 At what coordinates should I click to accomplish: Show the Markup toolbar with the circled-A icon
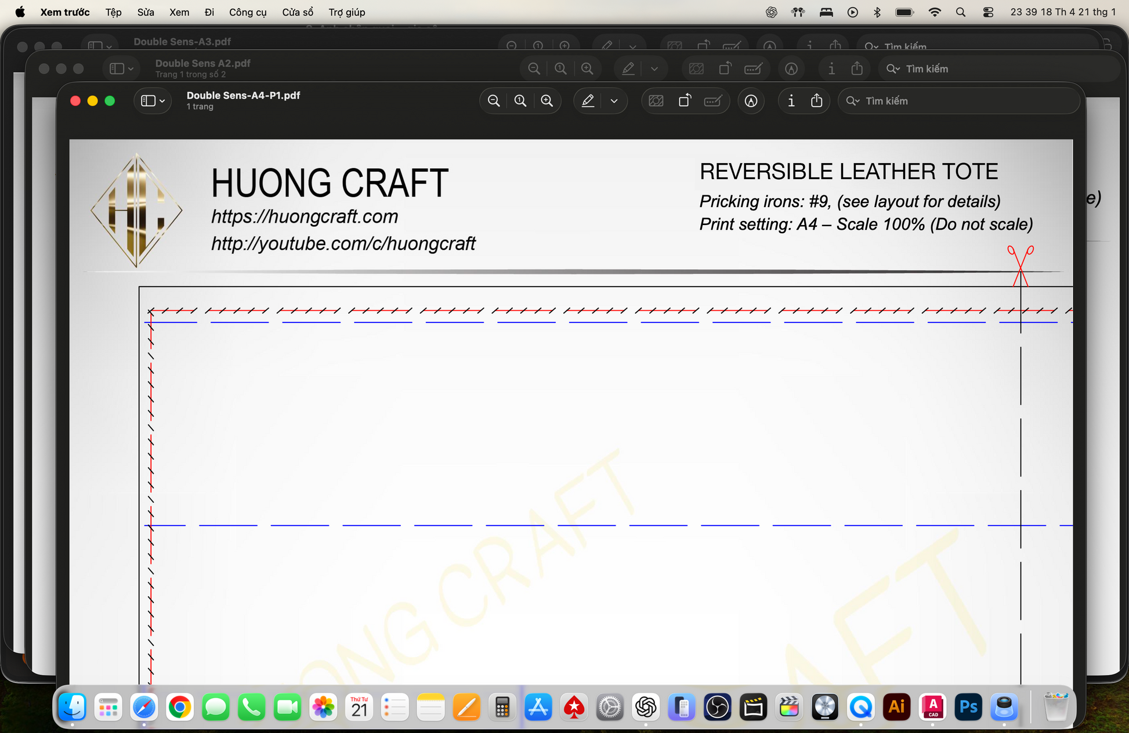(751, 101)
